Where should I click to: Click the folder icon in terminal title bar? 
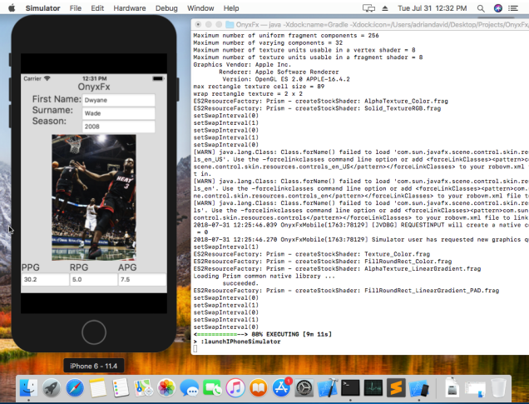point(230,24)
